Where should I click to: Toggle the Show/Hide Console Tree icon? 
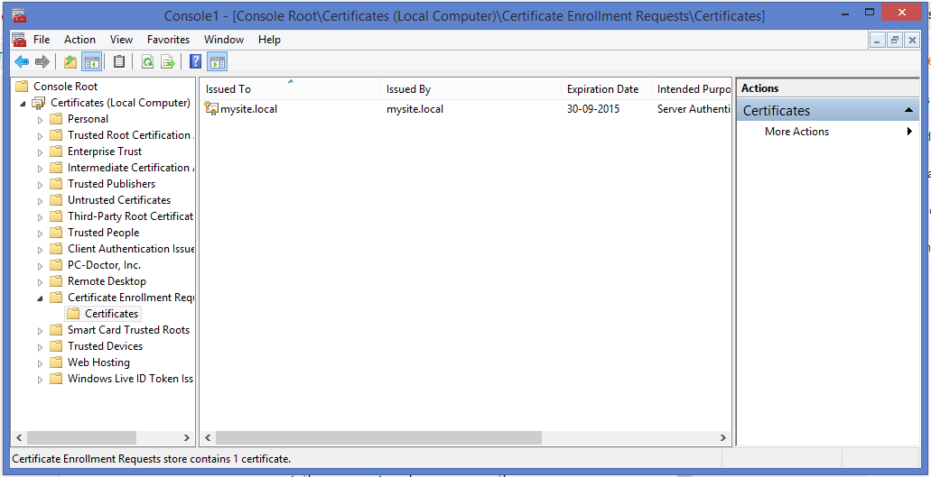click(91, 61)
